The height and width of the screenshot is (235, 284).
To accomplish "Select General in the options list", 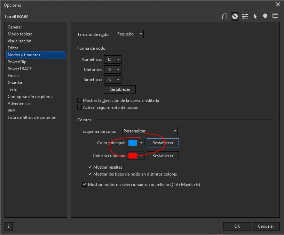I will [36, 27].
